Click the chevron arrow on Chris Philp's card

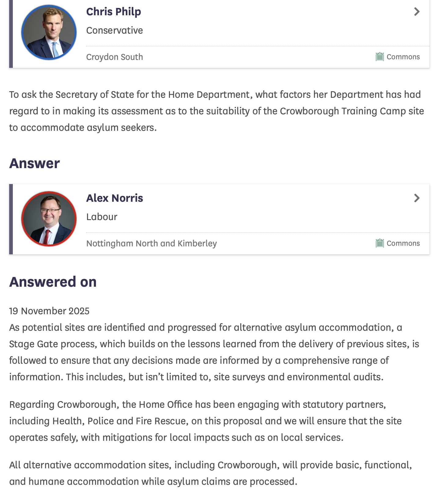coord(416,12)
